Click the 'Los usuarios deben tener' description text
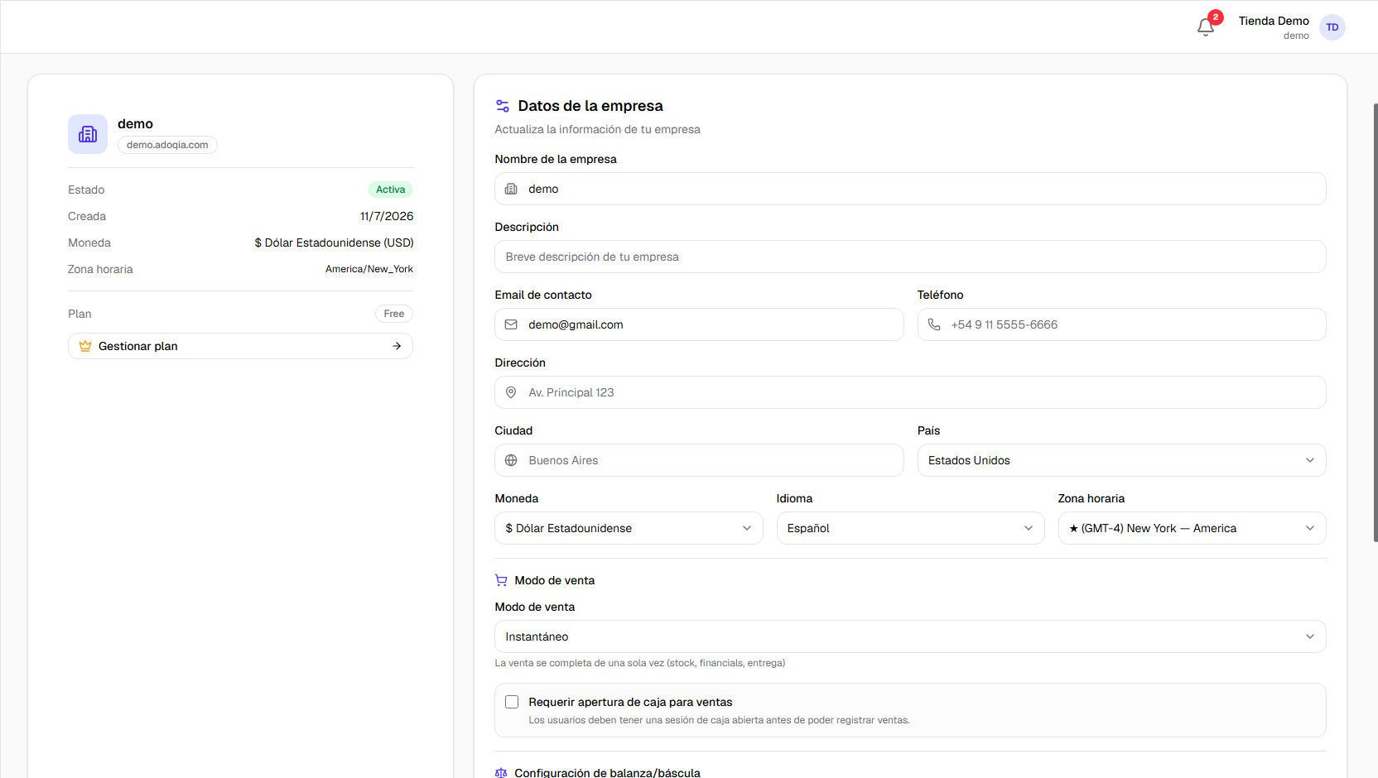 (x=719, y=720)
